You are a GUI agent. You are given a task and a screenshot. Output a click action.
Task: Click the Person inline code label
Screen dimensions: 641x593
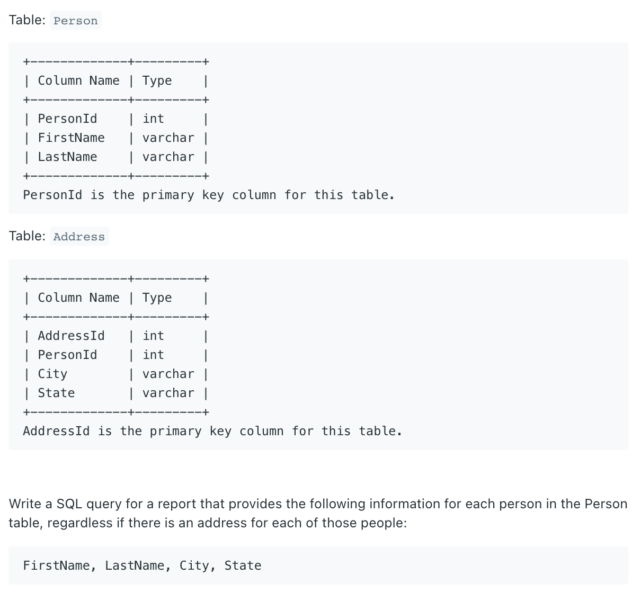click(75, 21)
